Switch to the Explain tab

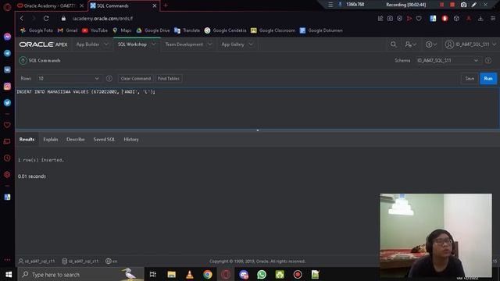click(51, 139)
